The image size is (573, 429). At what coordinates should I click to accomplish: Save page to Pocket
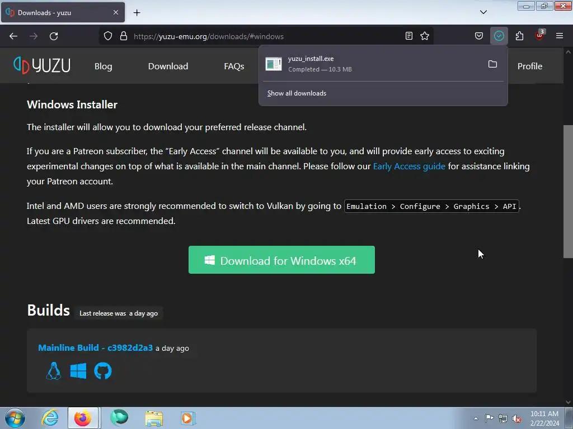click(479, 36)
